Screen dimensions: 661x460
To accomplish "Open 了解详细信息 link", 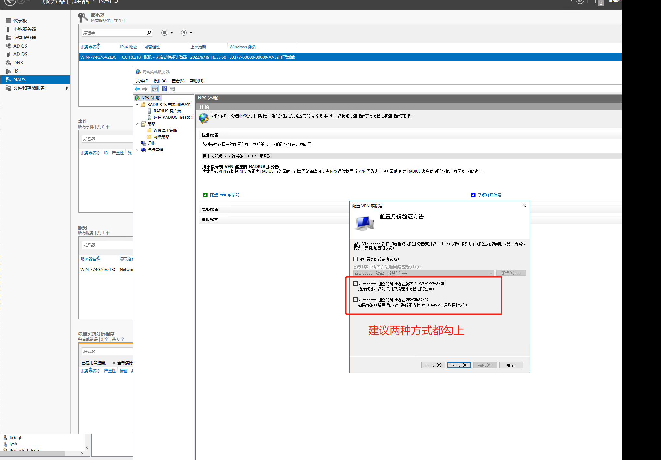I will [490, 195].
